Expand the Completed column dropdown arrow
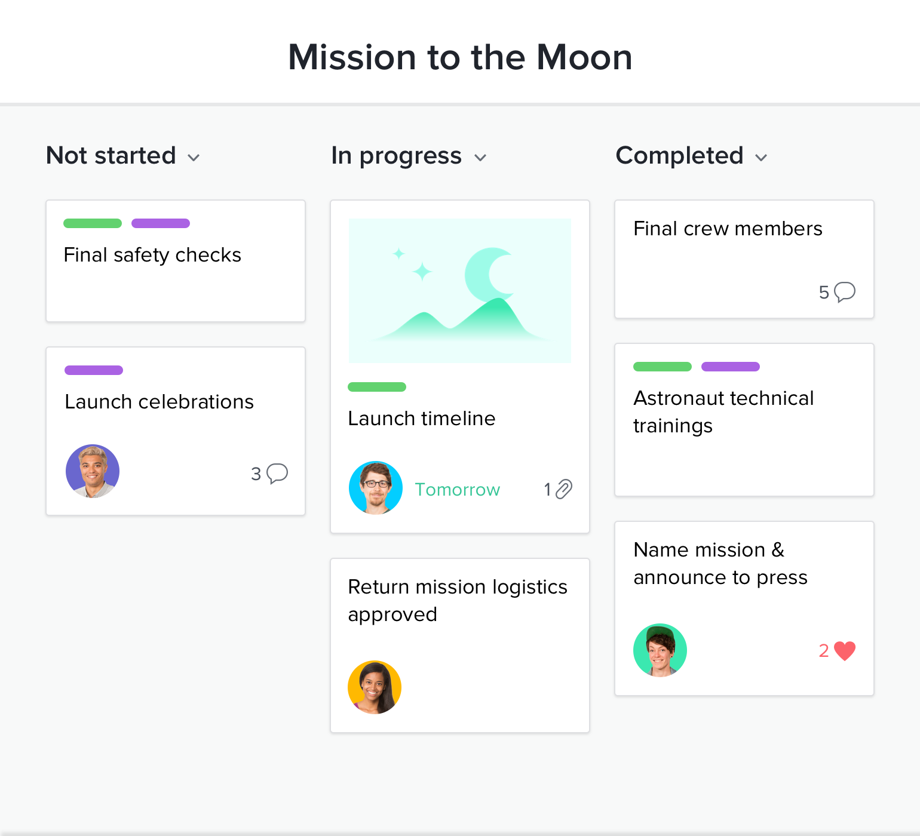This screenshot has width=920, height=836. 761,158
